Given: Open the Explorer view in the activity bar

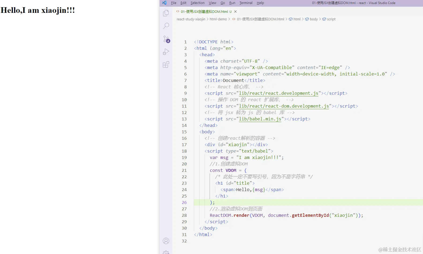Looking at the screenshot, I should click(x=166, y=13).
